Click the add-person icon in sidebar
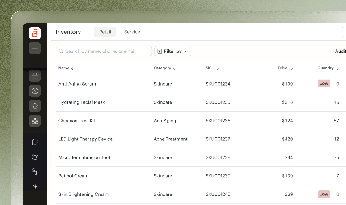The width and height of the screenshot is (346, 205). (x=35, y=172)
